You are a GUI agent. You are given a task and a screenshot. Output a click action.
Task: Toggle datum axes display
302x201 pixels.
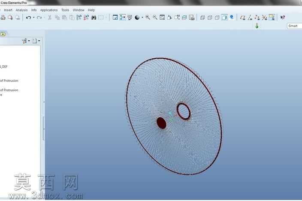250,18
